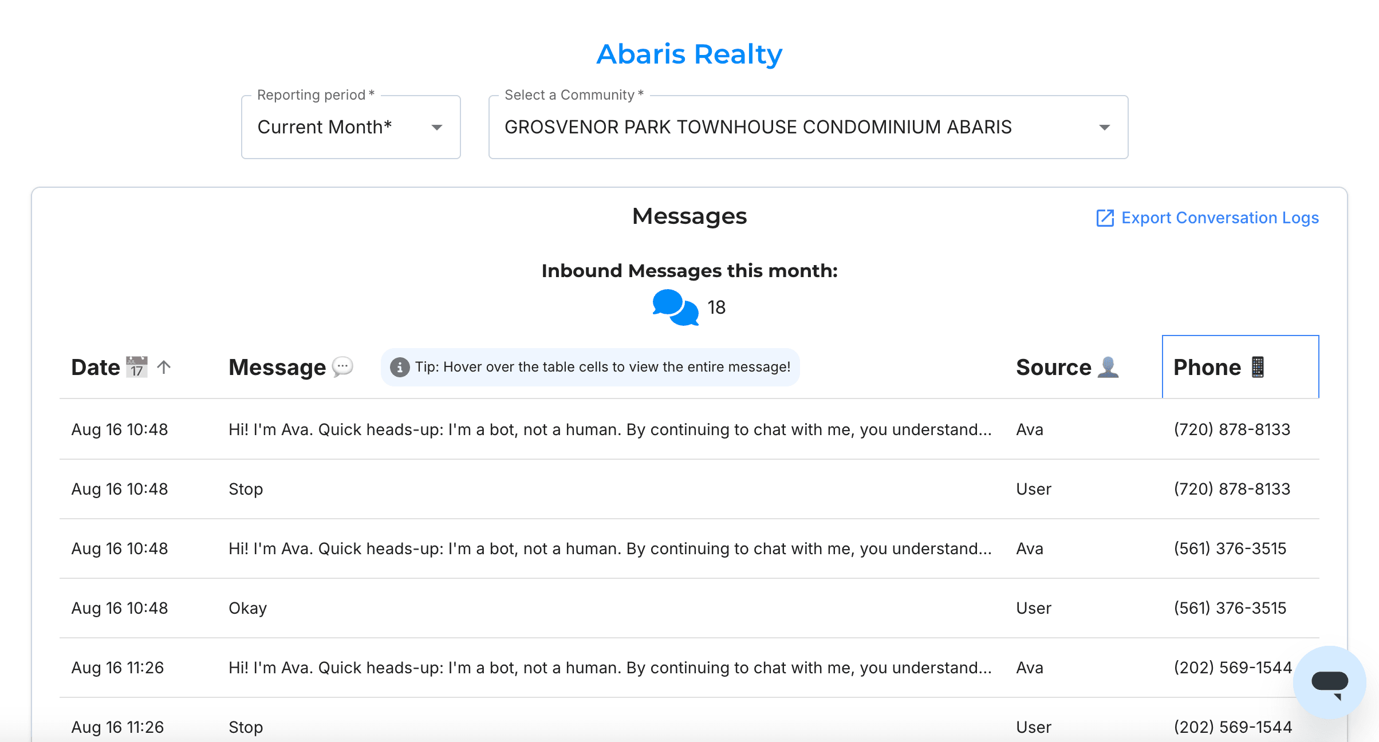The height and width of the screenshot is (742, 1379).
Task: Click the Stop message from (720) 878-8133
Action: [246, 489]
